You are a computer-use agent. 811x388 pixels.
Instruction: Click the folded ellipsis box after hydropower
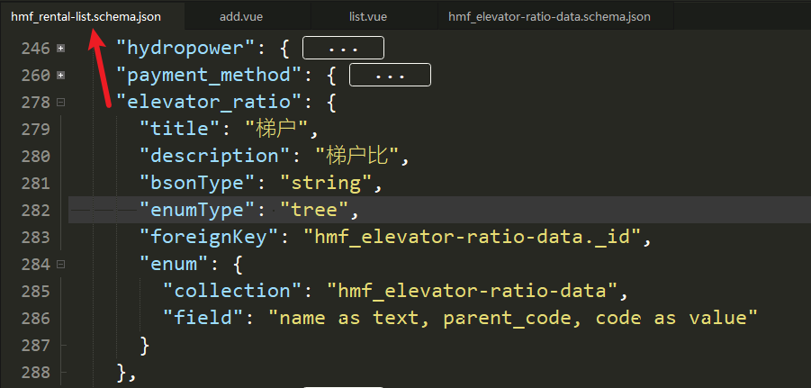(344, 48)
